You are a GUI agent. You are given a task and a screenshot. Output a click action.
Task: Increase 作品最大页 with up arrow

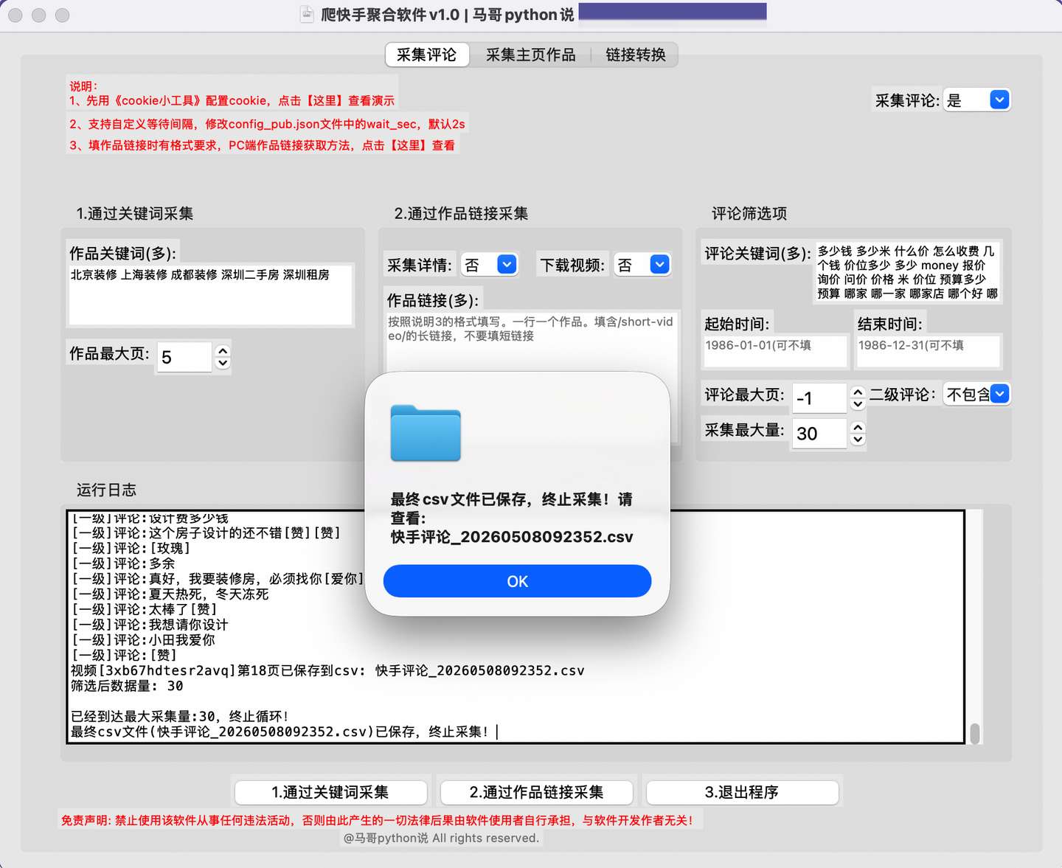point(223,351)
